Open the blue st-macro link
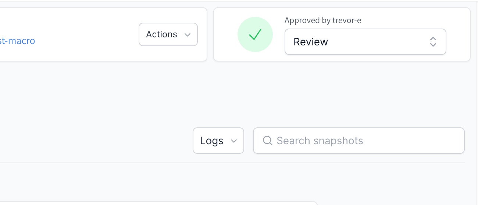Image resolution: width=478 pixels, height=205 pixels. pyautogui.click(x=17, y=41)
